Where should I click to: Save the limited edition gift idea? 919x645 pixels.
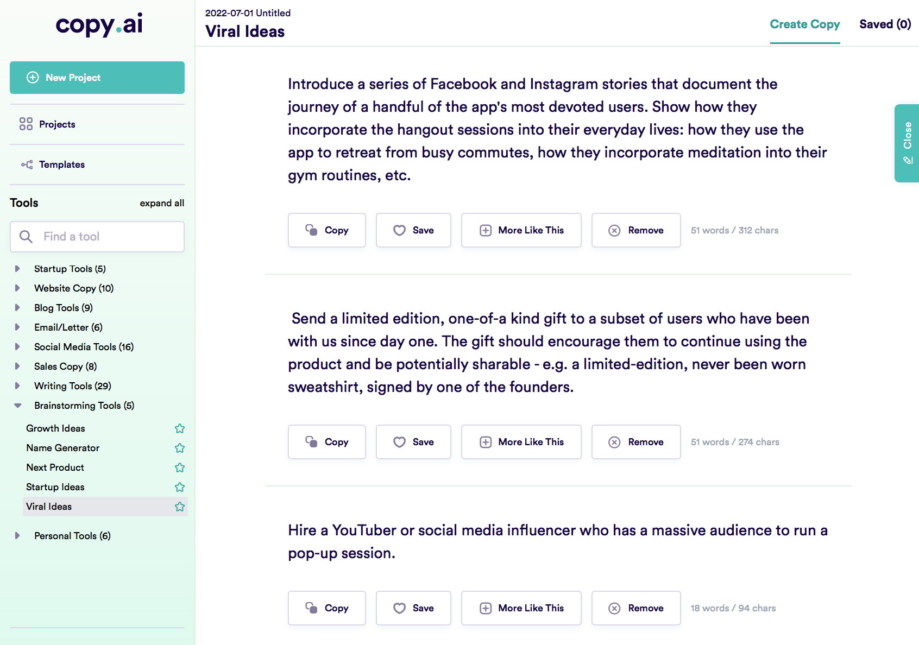click(x=413, y=442)
